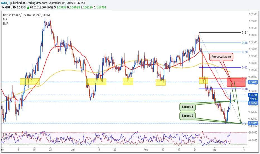Click the 80.0000 RSI scale value

pyautogui.click(x=254, y=132)
